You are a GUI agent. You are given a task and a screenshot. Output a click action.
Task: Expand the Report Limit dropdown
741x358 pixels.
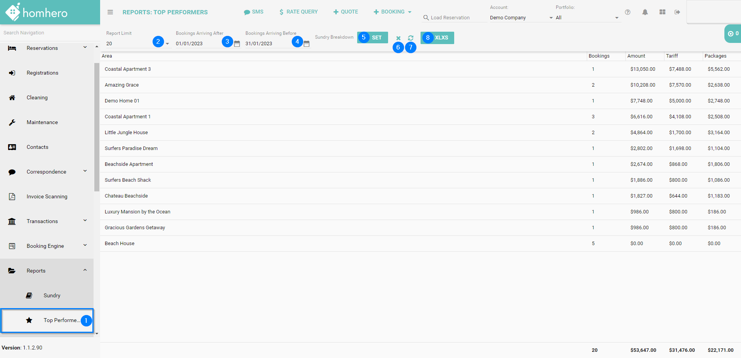167,44
